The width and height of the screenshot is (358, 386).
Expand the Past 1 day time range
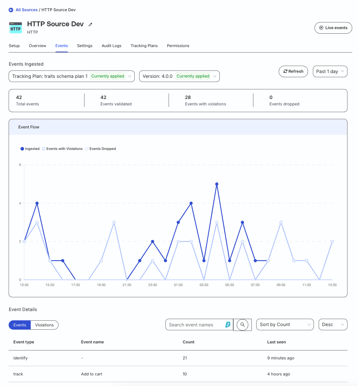pos(330,71)
